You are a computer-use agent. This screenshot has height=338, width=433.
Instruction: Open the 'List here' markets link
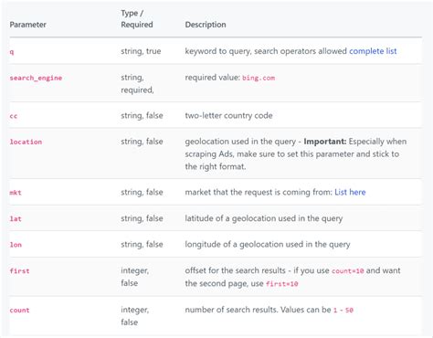point(350,192)
